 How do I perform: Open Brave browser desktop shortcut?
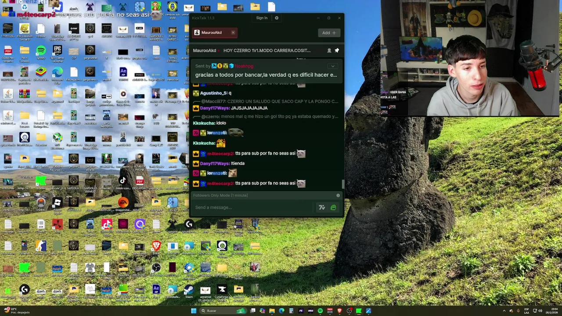pos(156,248)
